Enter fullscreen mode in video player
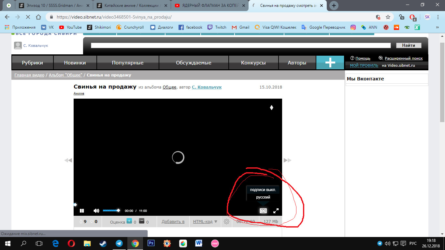The width and height of the screenshot is (445, 250). pos(276,211)
